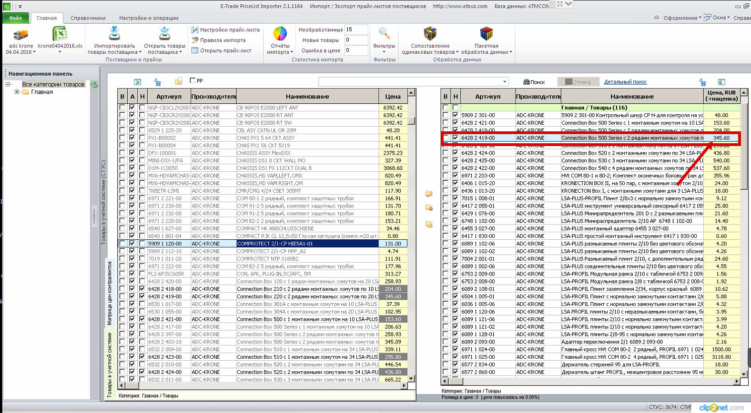This screenshot has height=413, width=751.
Task: Collapse the Все категории товаров tree node
Action: 8,84
